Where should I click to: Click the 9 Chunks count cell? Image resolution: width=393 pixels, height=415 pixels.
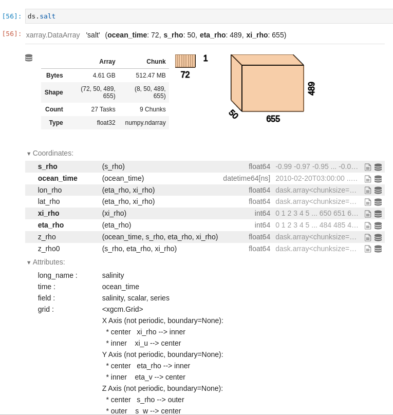click(153, 109)
